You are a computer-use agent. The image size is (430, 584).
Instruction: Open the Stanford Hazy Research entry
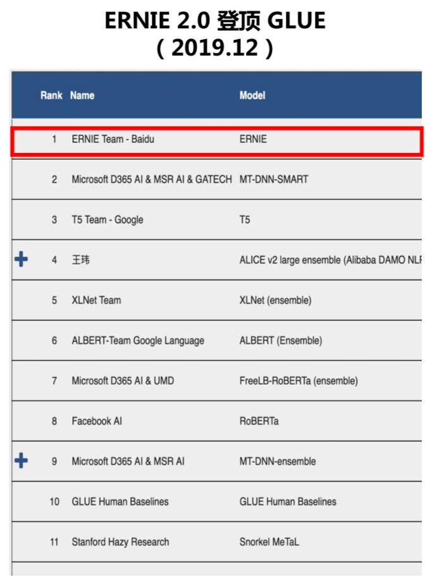(x=120, y=542)
